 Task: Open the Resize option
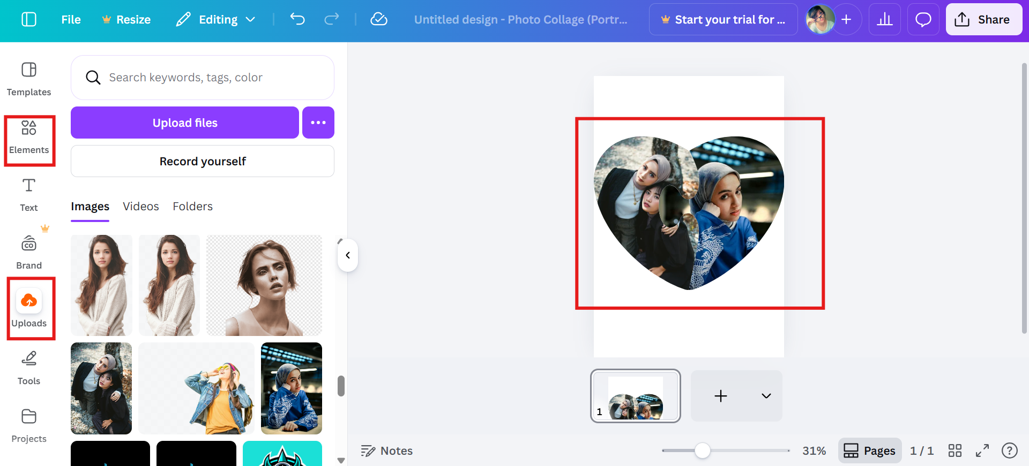tap(126, 20)
